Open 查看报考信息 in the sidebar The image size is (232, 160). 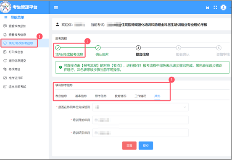[15, 35]
